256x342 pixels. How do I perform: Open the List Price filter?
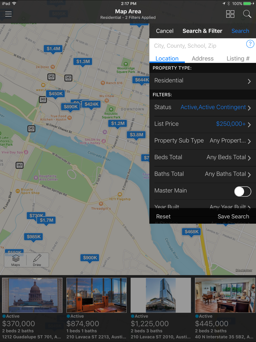[203, 124]
